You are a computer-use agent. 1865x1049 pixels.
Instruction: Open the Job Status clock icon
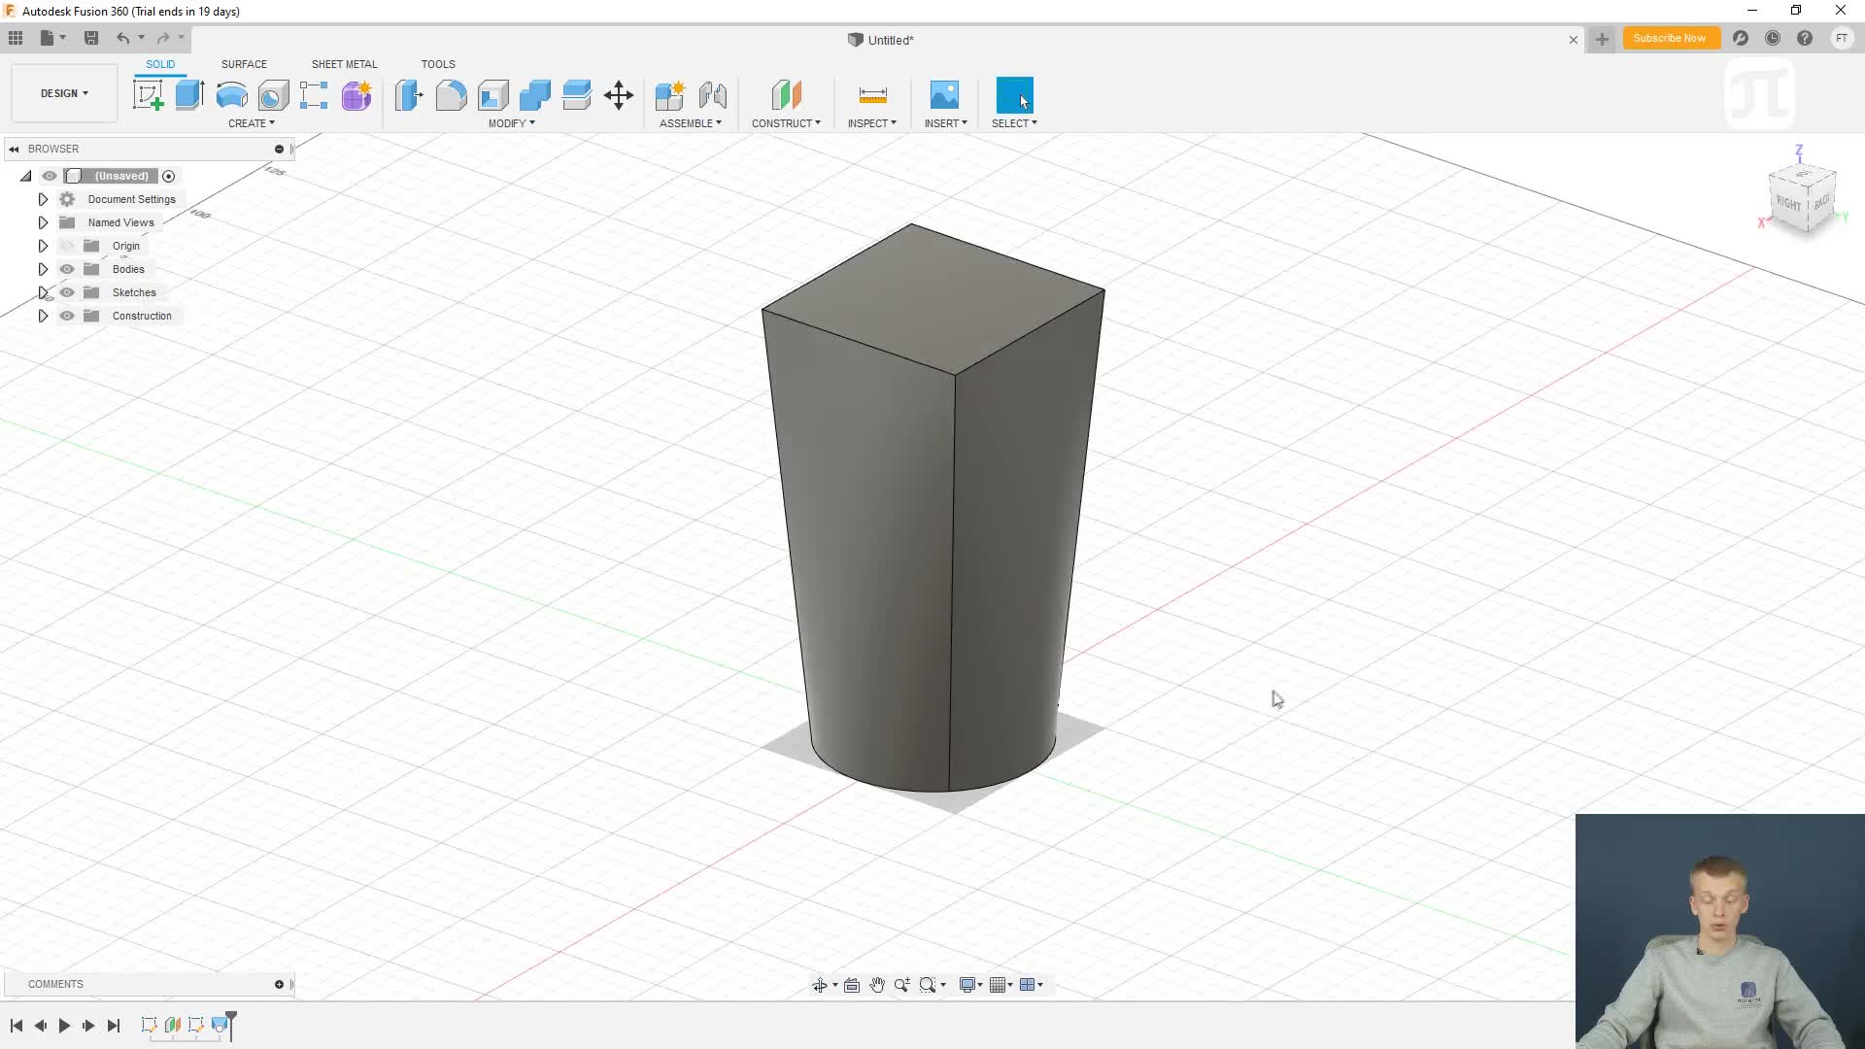pos(1773,38)
